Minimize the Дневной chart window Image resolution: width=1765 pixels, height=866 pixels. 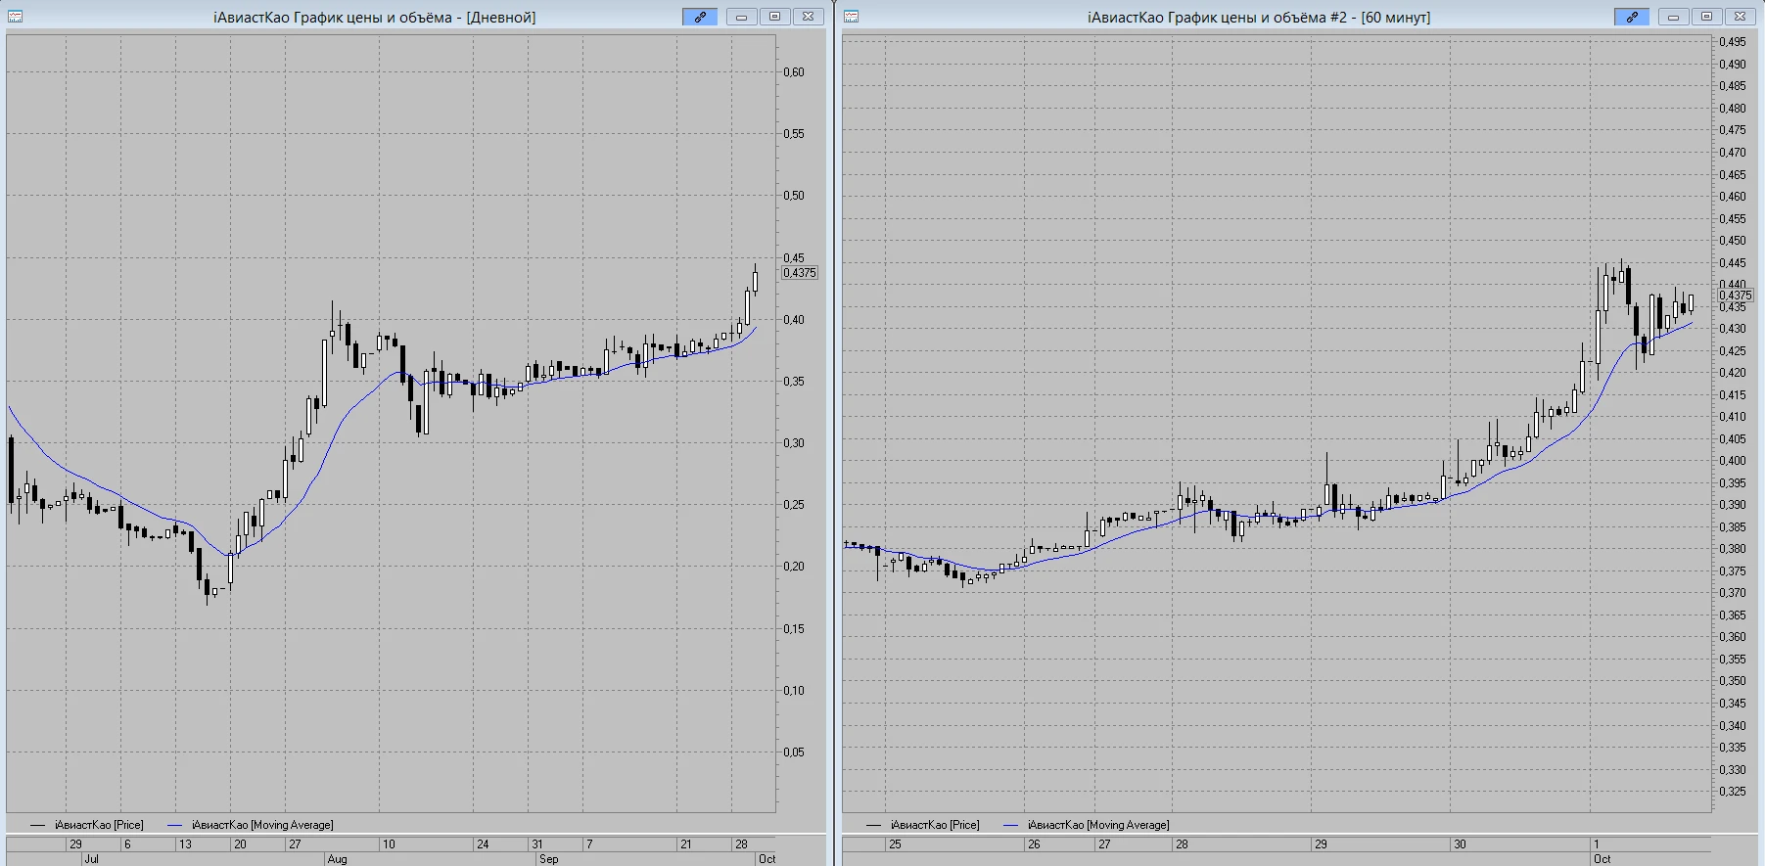(x=742, y=17)
